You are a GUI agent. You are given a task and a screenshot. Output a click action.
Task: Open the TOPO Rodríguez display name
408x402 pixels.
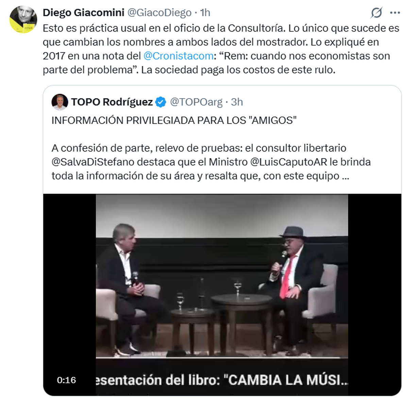click(x=112, y=102)
